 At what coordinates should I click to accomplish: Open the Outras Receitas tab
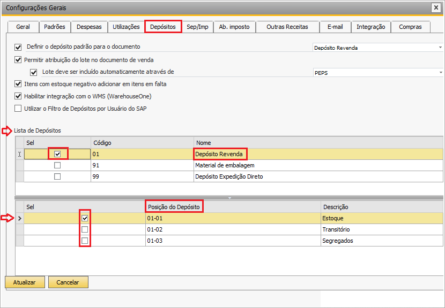pyautogui.click(x=287, y=27)
